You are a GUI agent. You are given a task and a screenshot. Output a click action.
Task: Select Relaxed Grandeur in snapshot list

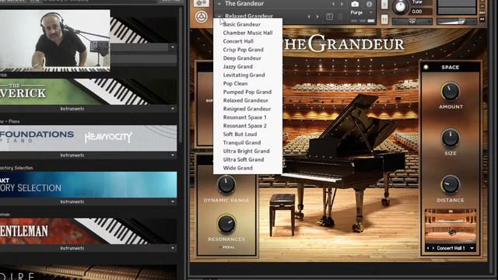246,100
